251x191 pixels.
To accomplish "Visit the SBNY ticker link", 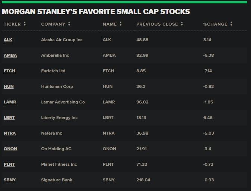I will click(10, 180).
